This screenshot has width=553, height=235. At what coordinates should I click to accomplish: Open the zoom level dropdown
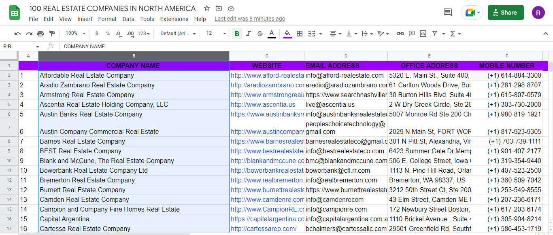coord(75,34)
